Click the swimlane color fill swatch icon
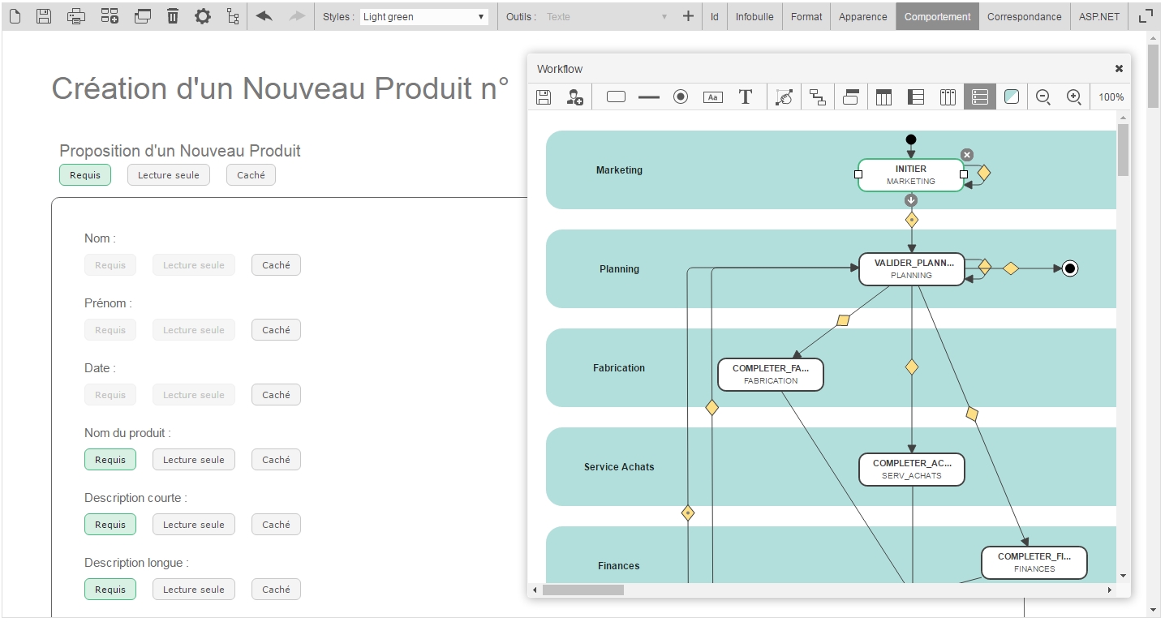 (x=1011, y=97)
